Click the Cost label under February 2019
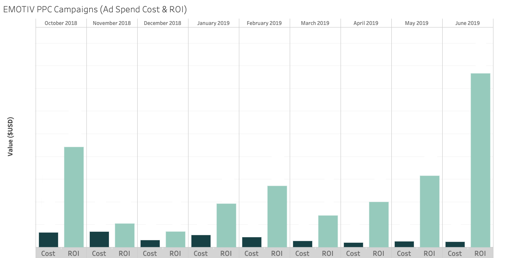This screenshot has width=507, height=258. coord(251,253)
